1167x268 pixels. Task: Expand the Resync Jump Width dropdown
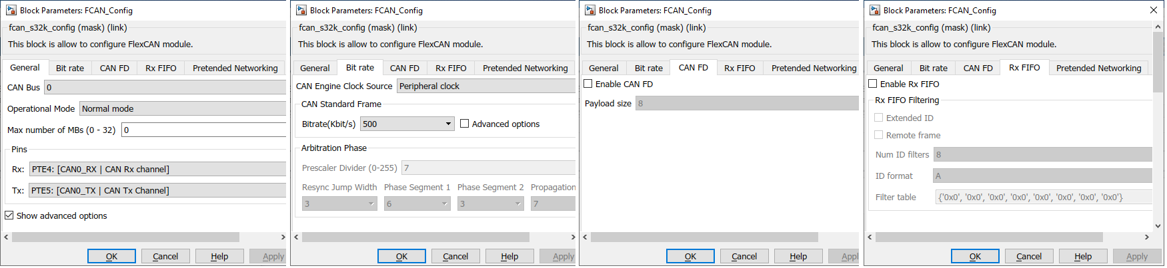pyautogui.click(x=371, y=204)
